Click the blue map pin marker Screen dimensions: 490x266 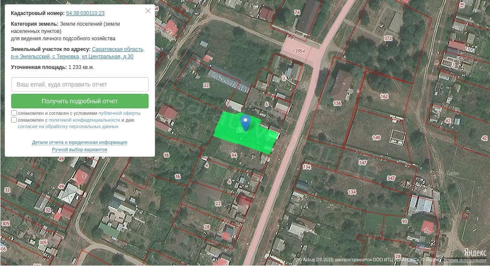tap(245, 122)
